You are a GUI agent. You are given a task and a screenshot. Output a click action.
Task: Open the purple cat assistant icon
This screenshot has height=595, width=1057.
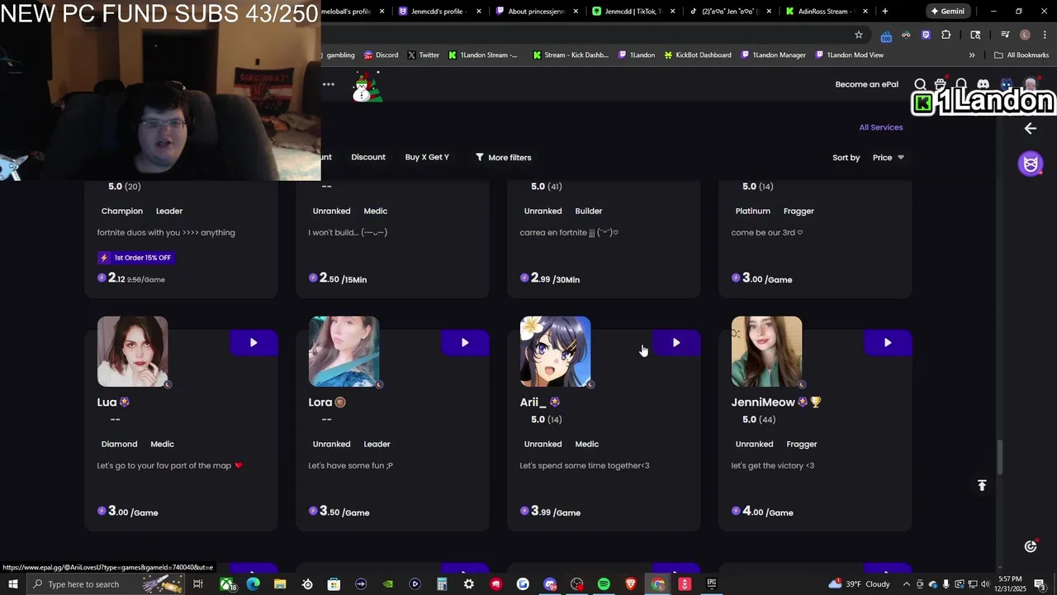coord(1031,164)
